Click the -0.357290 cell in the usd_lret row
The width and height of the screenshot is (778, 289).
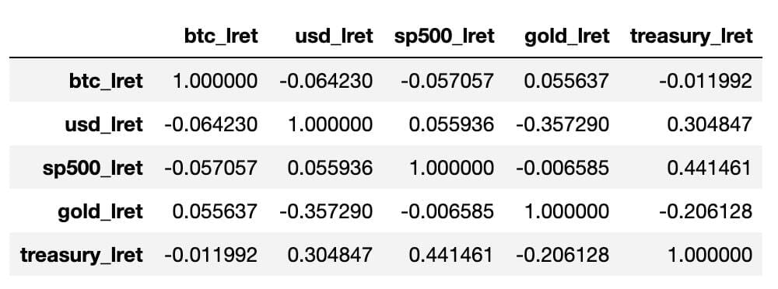coord(562,124)
